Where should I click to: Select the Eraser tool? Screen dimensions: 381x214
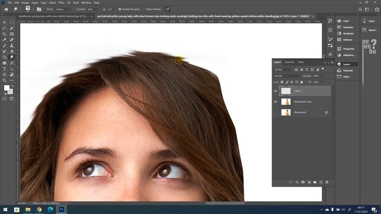(x=12, y=52)
